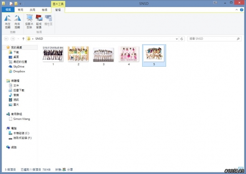
Task: Click Picture Tools contextual tab header
Action: [x=58, y=4]
